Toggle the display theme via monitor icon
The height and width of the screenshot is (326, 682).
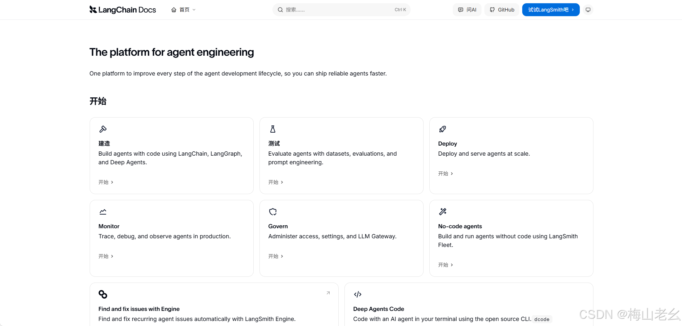click(x=588, y=10)
